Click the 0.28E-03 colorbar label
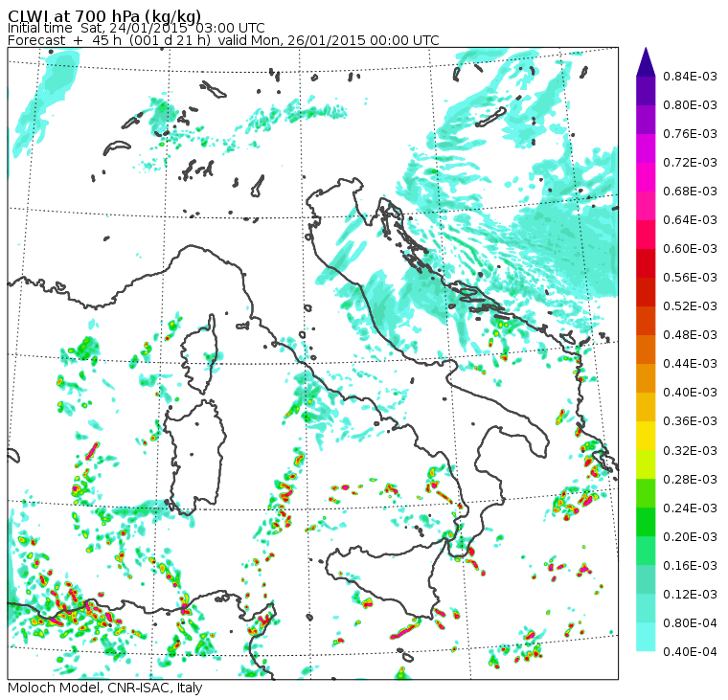Viewport: 728px width, 700px height. (x=690, y=480)
